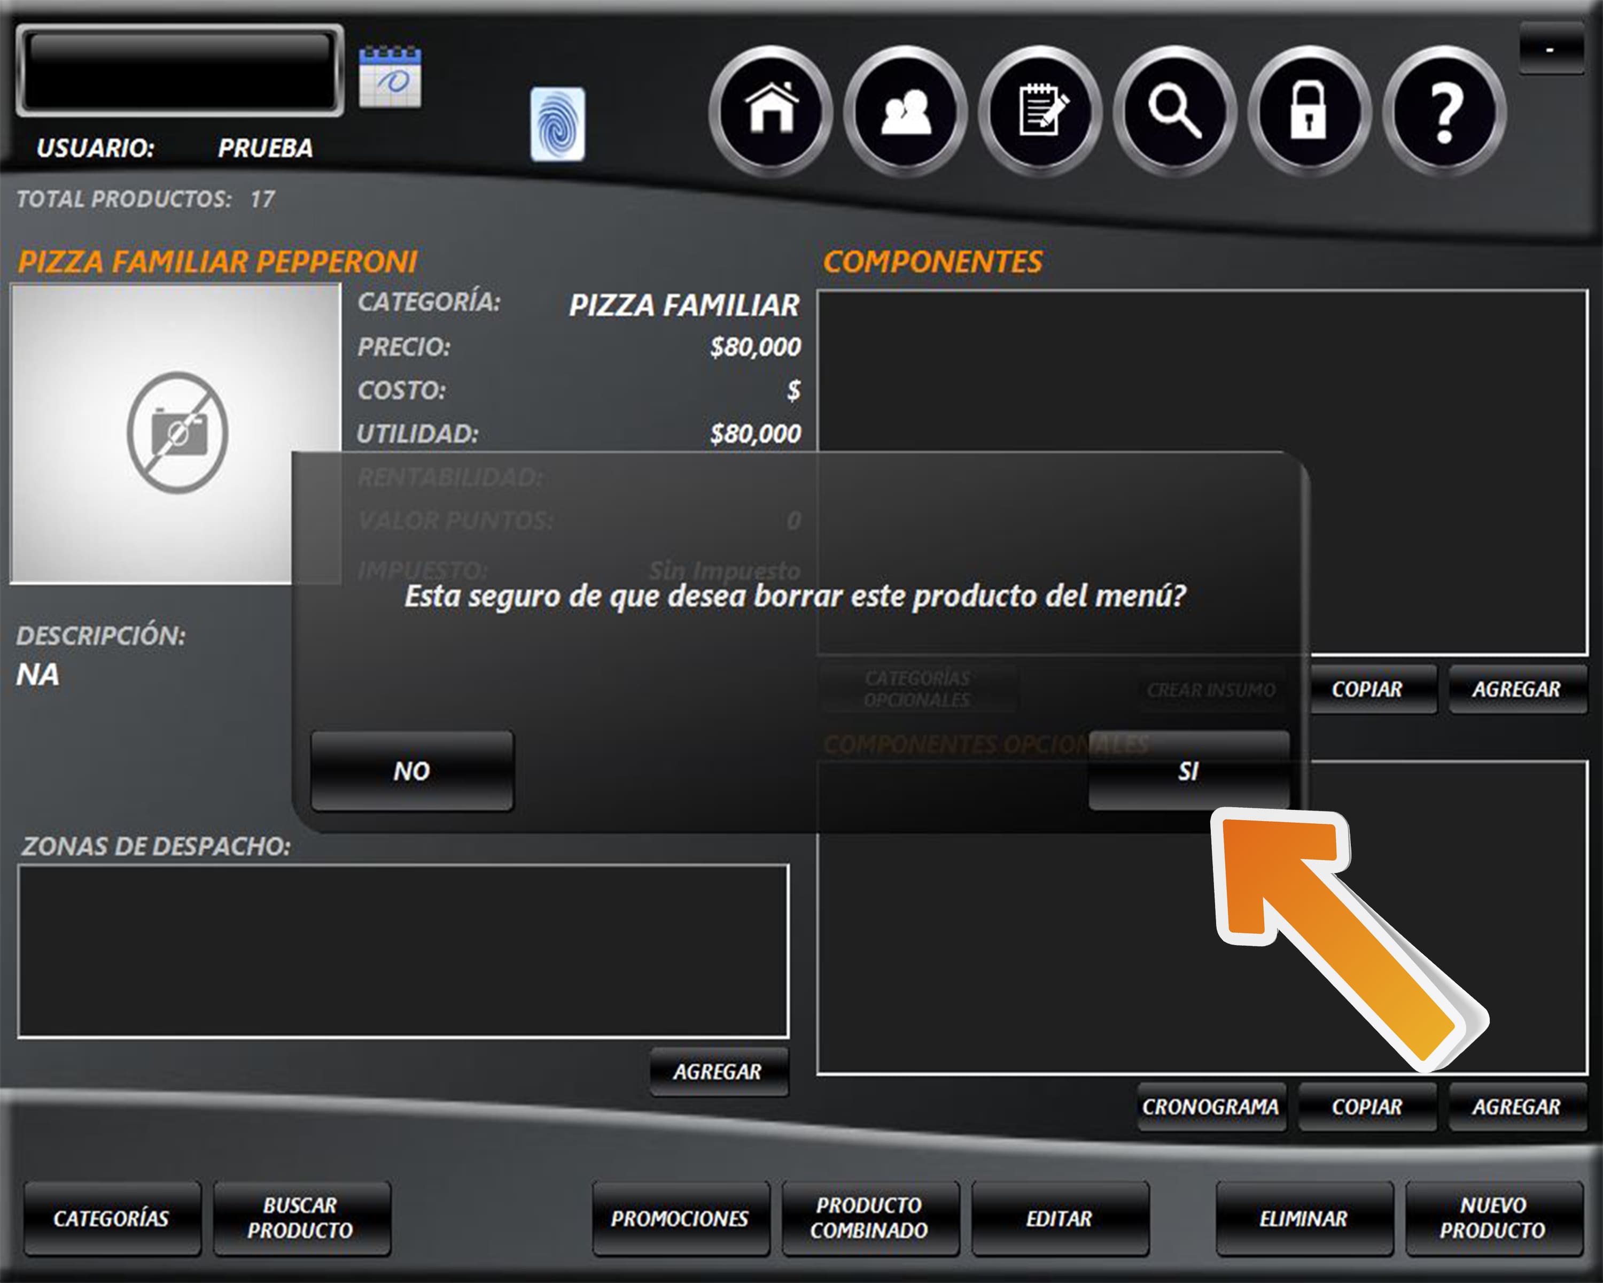Open the CATEGORÍAS section
Viewport: 1603px width, 1283px height.
pyautogui.click(x=112, y=1218)
